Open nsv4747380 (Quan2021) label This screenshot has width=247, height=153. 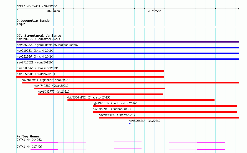pyautogui.click(x=51, y=86)
